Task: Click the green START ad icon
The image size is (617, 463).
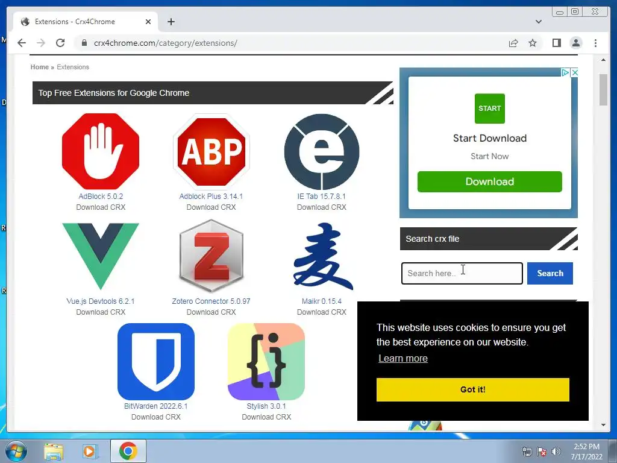Action: pyautogui.click(x=489, y=109)
